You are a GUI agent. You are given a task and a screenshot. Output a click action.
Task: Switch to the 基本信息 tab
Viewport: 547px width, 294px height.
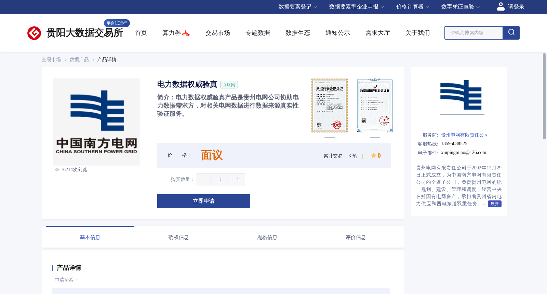[x=90, y=237]
